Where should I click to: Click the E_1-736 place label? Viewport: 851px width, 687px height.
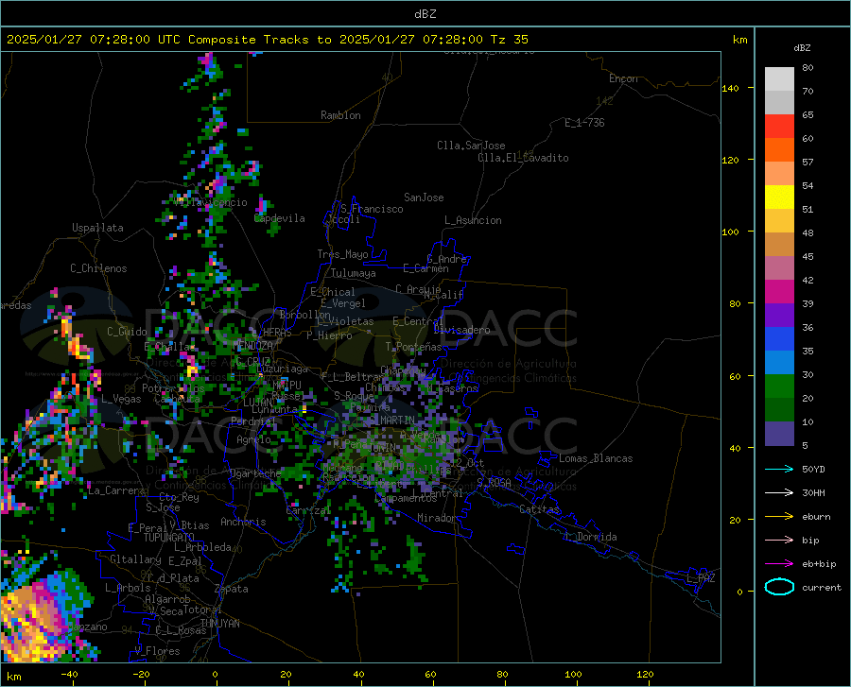[584, 123]
